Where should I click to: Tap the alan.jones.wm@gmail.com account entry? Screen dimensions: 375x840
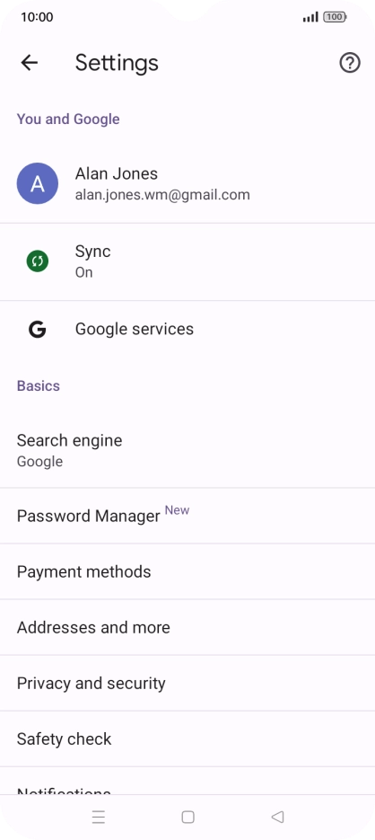coord(187,184)
